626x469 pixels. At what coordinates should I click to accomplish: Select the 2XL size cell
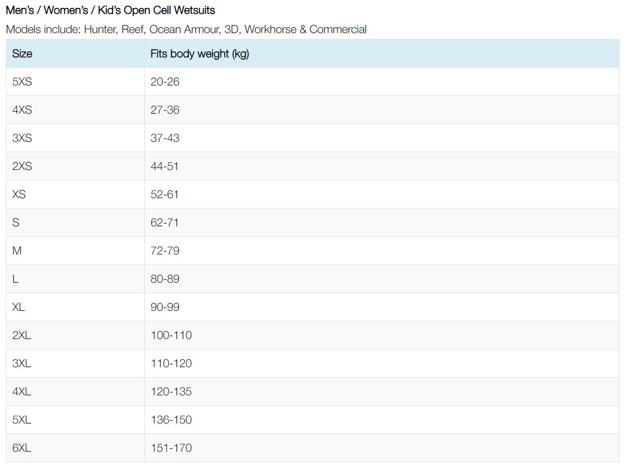click(22, 336)
